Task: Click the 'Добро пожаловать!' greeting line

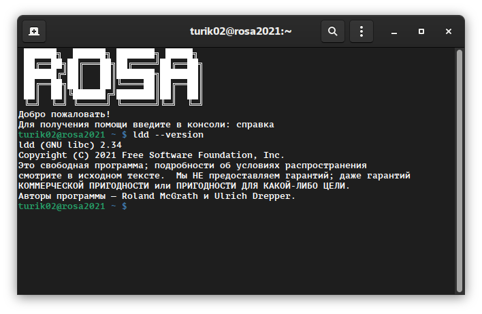Action: click(x=64, y=114)
